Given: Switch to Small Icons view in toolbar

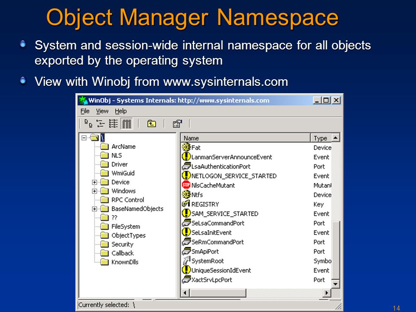Looking at the screenshot, I should click(101, 123).
